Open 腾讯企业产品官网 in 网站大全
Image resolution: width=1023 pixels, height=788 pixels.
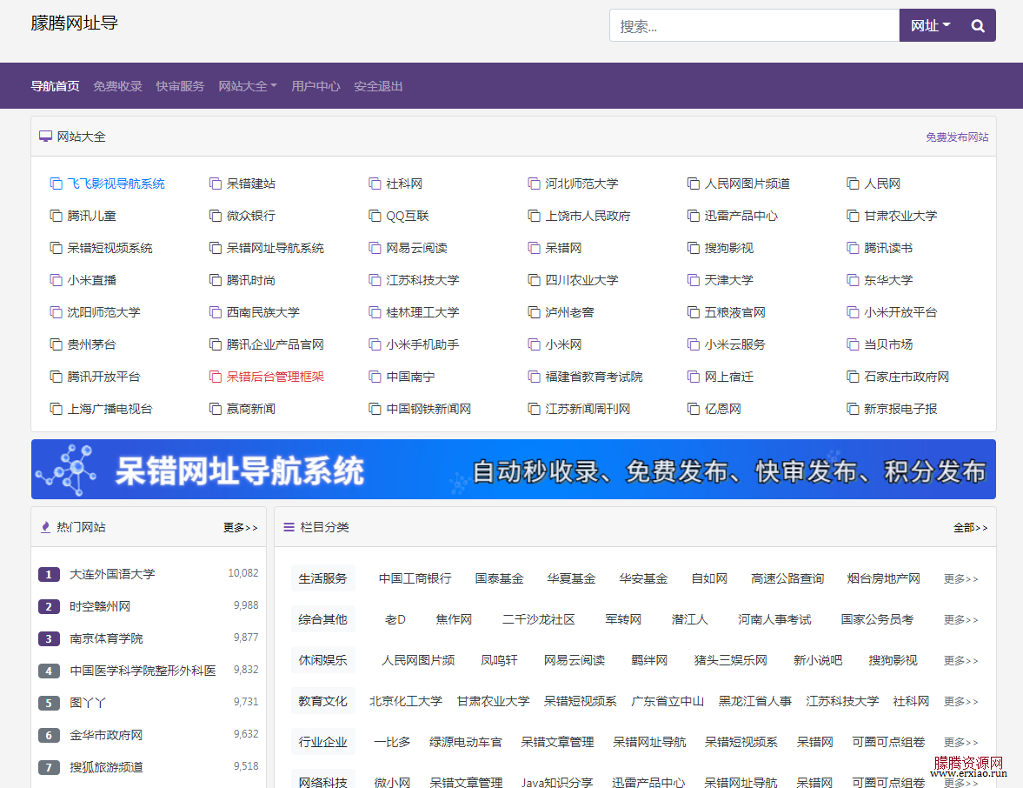tap(276, 344)
